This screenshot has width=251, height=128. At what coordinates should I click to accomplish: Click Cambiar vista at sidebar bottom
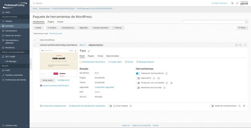[x=11, y=126]
